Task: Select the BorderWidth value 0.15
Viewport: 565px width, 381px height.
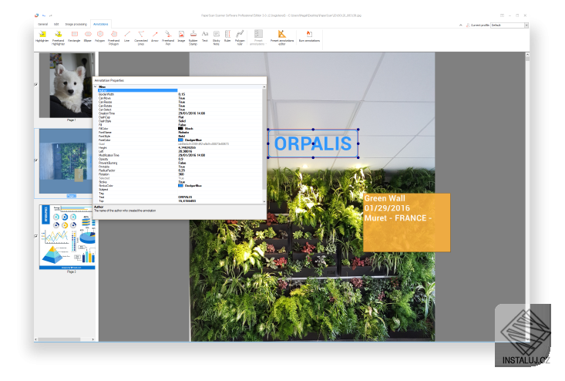Action: pos(182,94)
